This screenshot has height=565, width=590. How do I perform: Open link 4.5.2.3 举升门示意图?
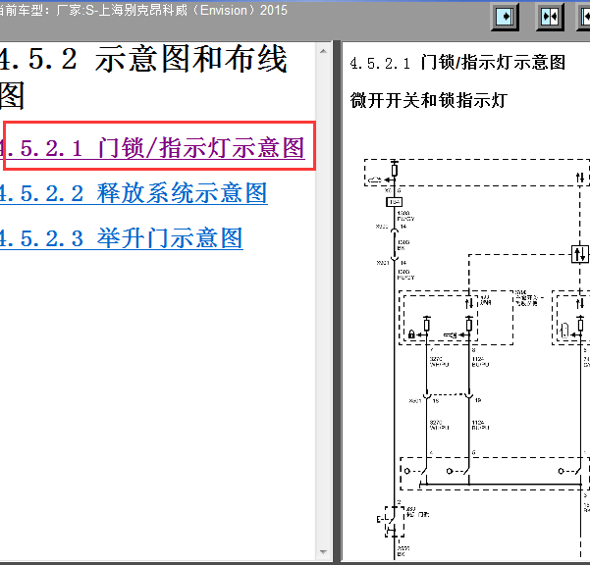click(121, 238)
